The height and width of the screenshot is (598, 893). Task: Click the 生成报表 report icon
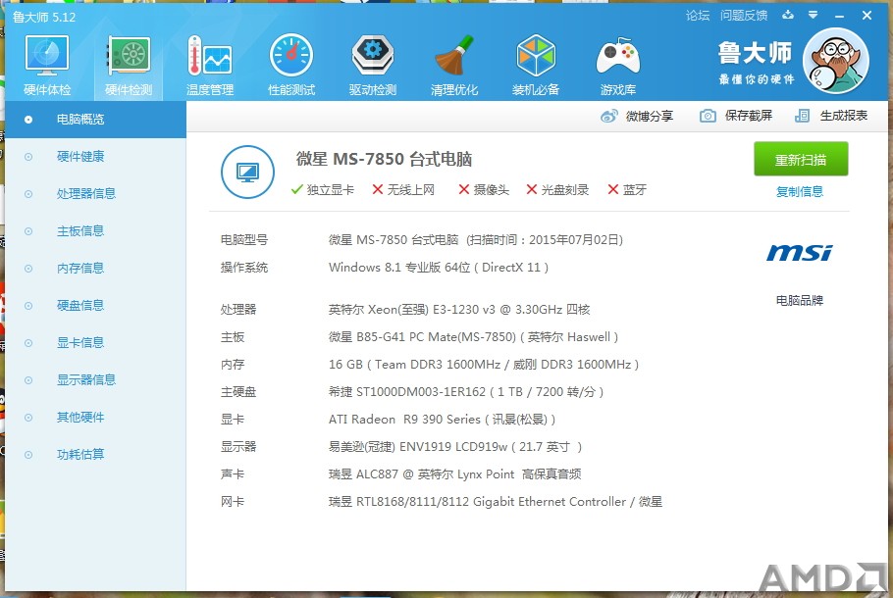point(802,116)
